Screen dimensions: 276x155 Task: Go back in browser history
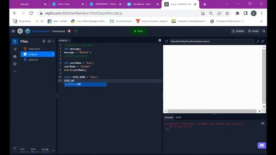point(15,13)
